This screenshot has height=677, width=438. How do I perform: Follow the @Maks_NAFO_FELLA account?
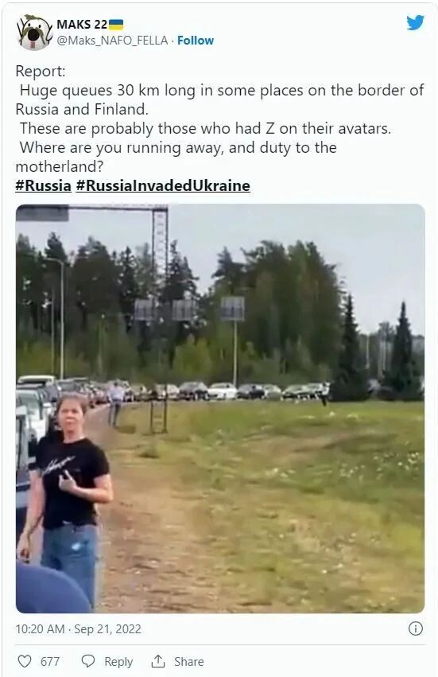[196, 41]
